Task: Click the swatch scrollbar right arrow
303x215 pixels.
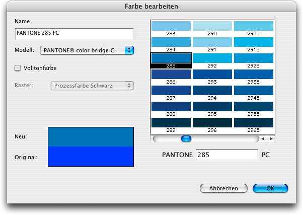Action: [x=271, y=138]
